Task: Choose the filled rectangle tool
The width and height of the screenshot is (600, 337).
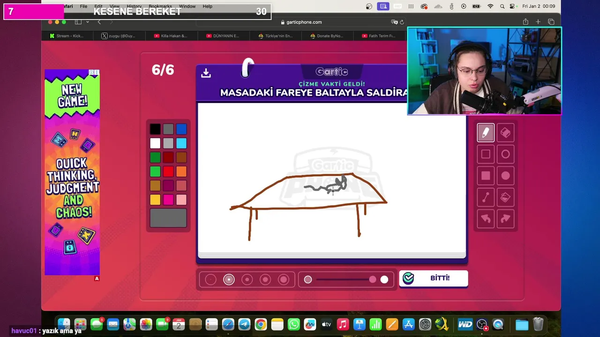Action: (x=486, y=176)
